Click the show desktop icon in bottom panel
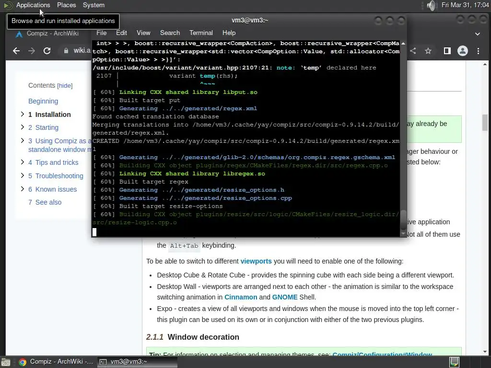 [x=5, y=362]
